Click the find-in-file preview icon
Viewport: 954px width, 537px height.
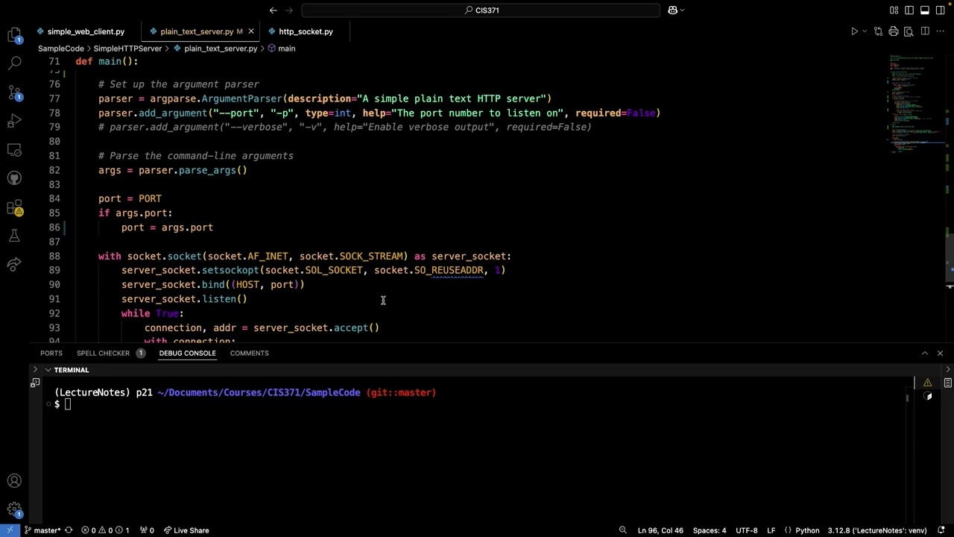click(x=909, y=31)
